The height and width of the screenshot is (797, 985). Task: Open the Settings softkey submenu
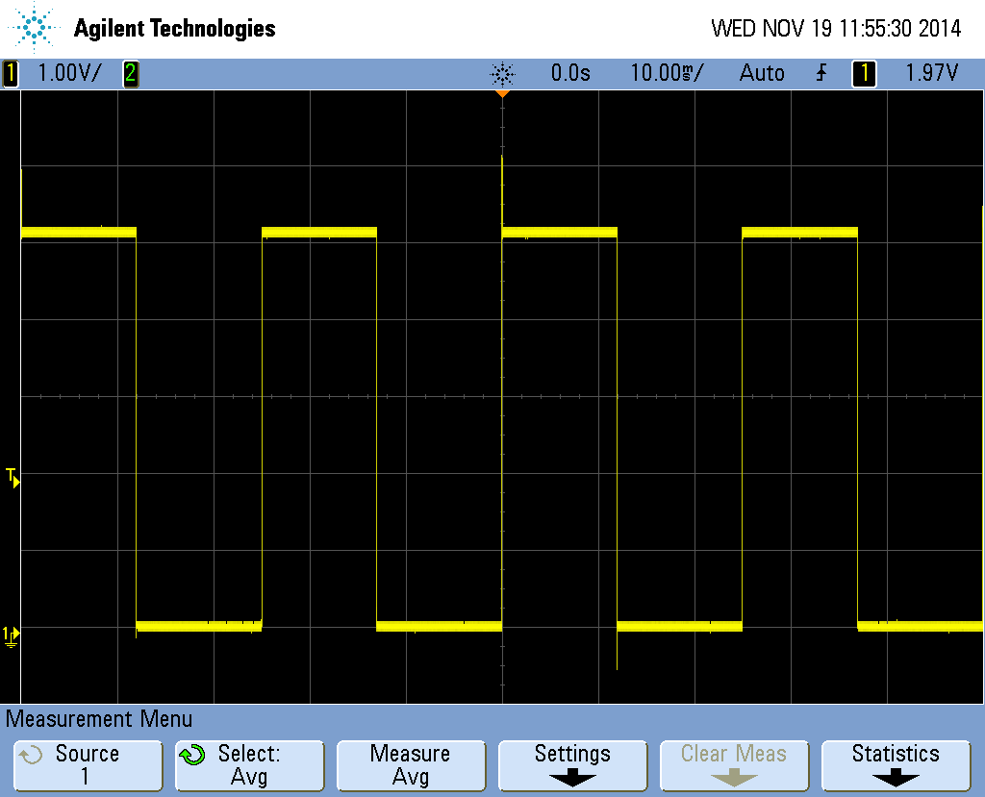click(571, 765)
